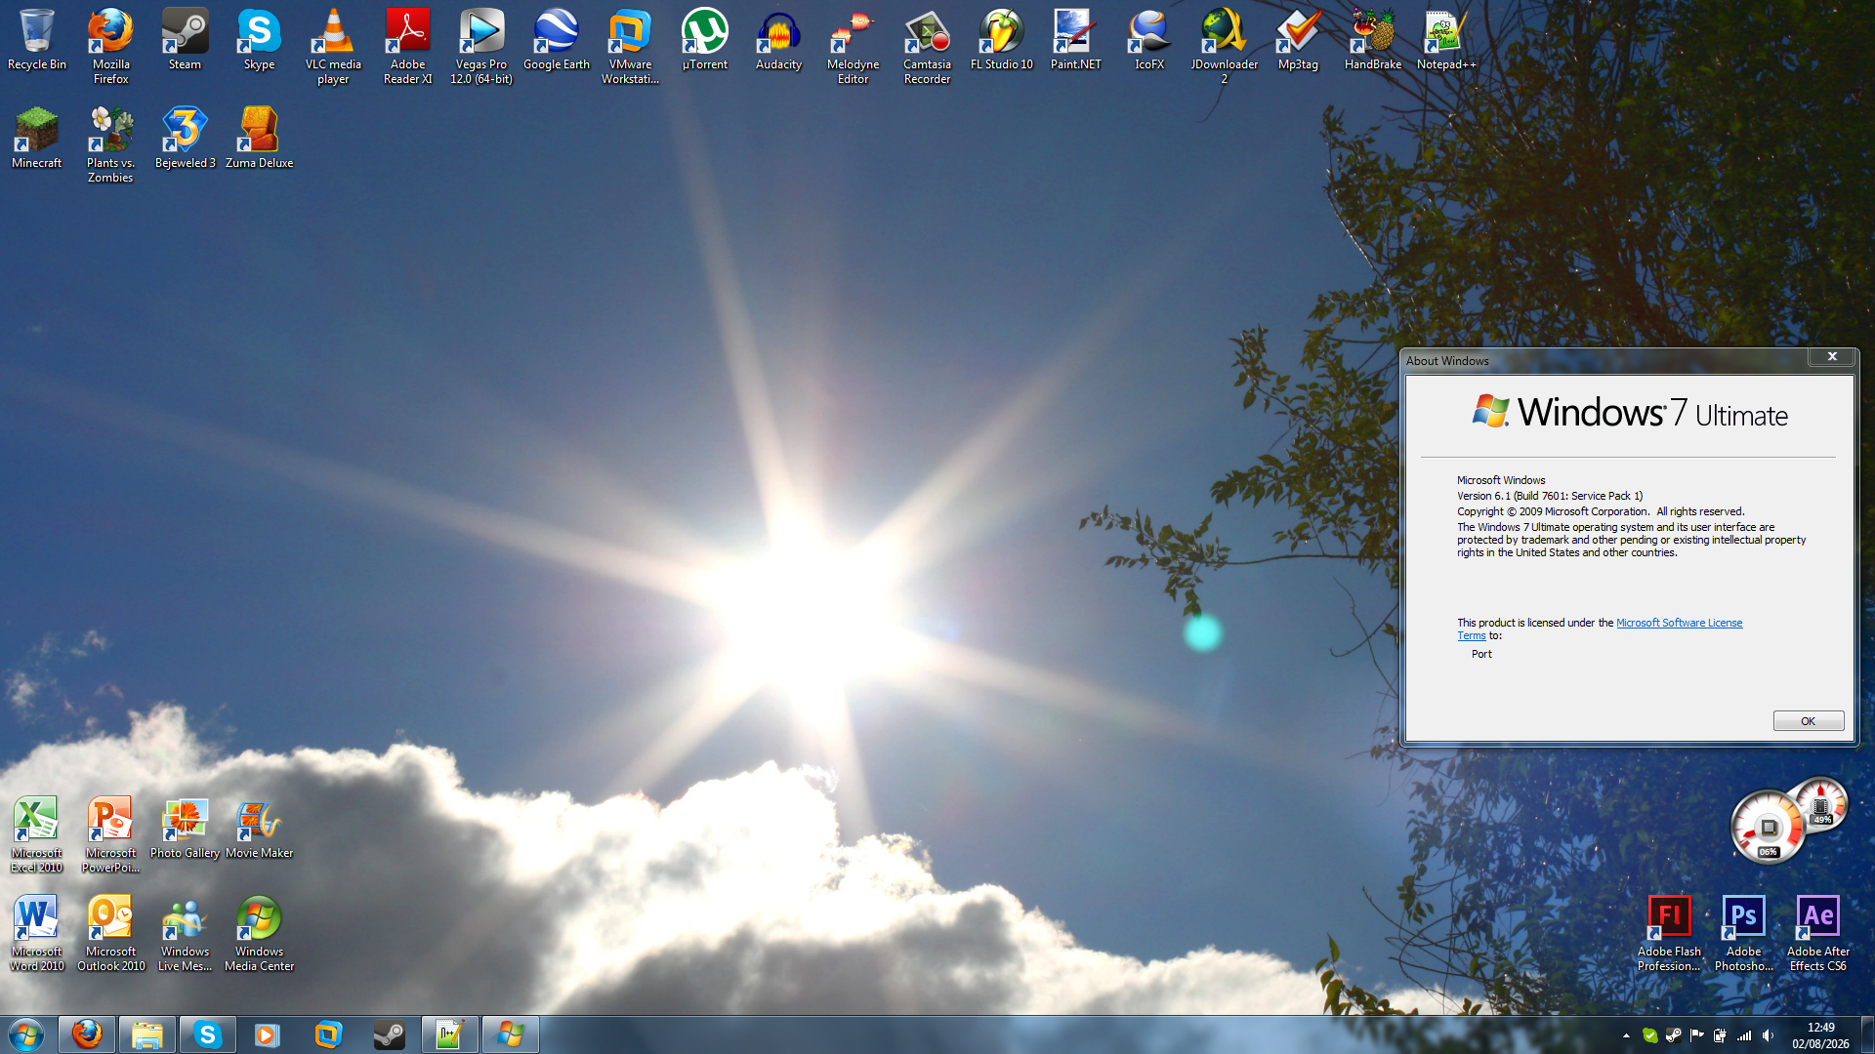The height and width of the screenshot is (1054, 1875).
Task: Select the Microsoft Word 2010 desktop icon
Action: (37, 934)
